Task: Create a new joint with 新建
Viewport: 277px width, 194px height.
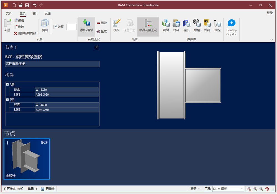Action: (x=7, y=25)
